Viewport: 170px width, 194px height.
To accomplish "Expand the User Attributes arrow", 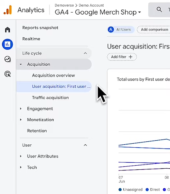I will pyautogui.click(x=21, y=156).
